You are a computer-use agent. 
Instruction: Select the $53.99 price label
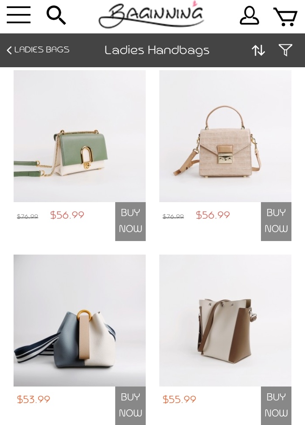(x=33, y=399)
